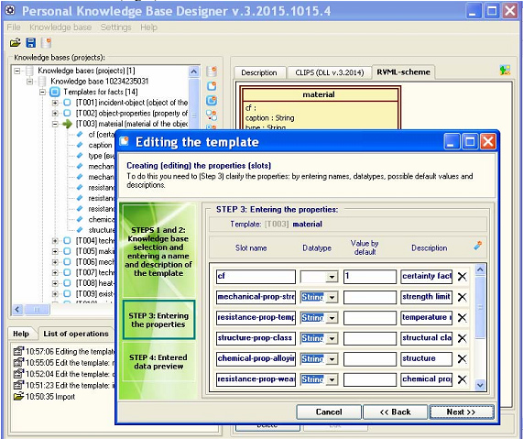Delete the mechanical-prop-str slot row

(x=462, y=297)
